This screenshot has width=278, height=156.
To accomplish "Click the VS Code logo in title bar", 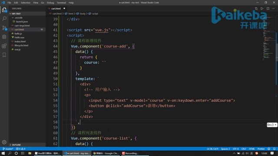I will (x=3, y=3).
